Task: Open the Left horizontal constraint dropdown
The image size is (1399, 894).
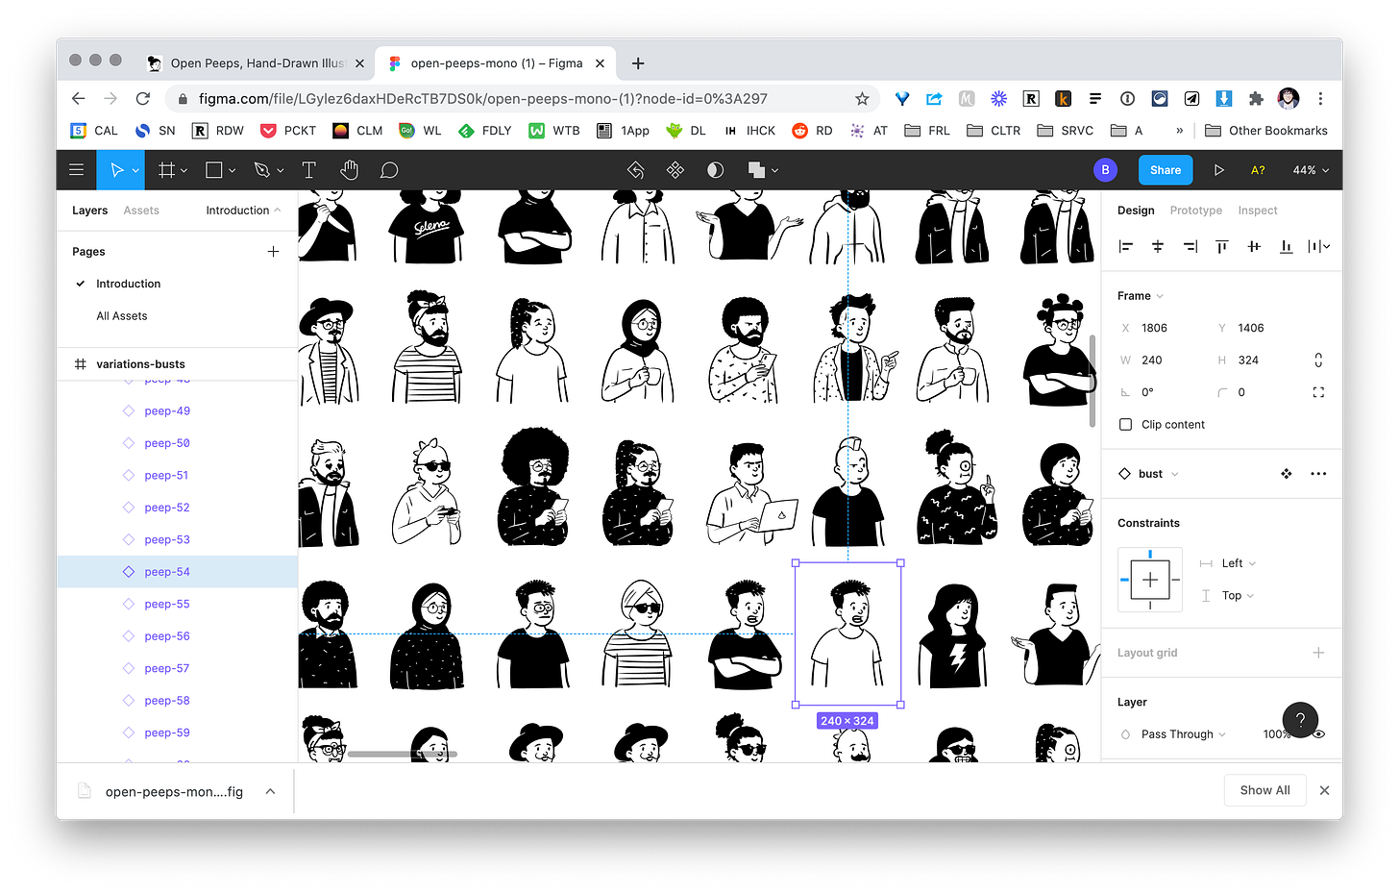Action: pos(1239,563)
